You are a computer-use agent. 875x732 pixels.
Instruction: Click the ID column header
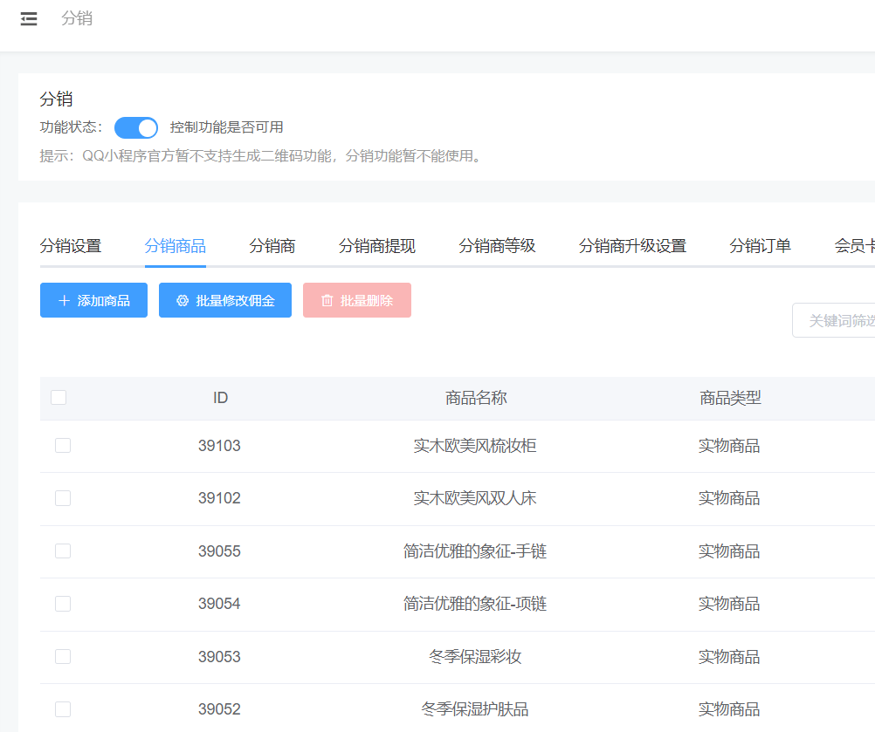220,398
